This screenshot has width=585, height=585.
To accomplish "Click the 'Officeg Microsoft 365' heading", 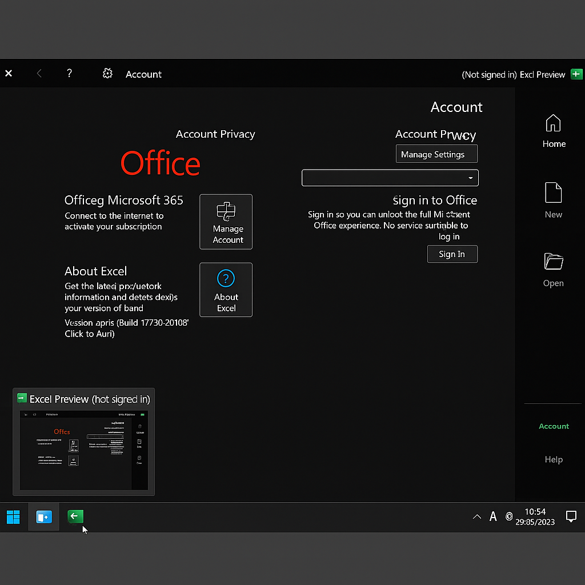I will [124, 201].
